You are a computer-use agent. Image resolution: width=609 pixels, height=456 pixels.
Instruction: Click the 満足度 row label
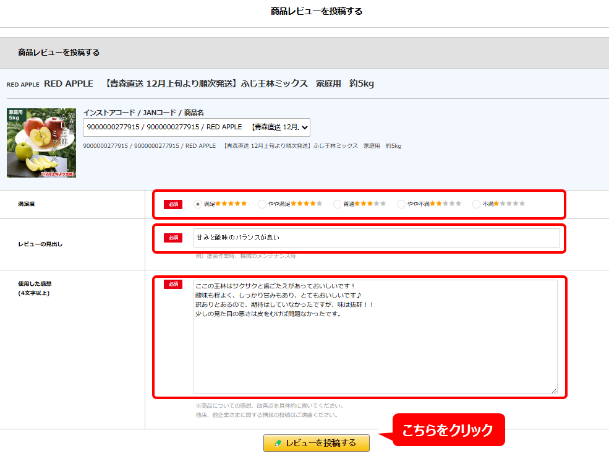[x=27, y=204]
